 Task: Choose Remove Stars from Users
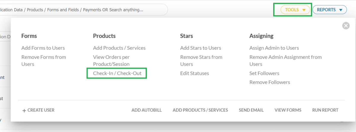click(201, 60)
